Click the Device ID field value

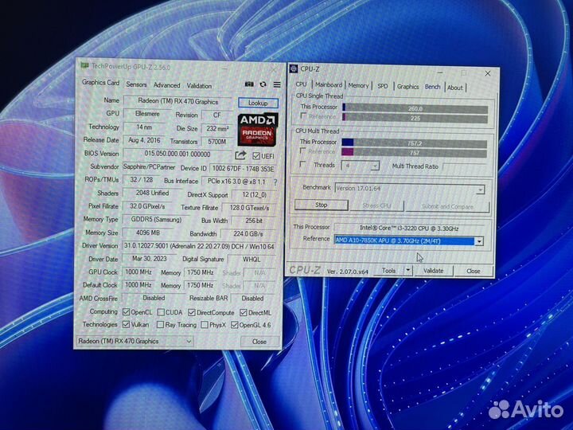(243, 169)
